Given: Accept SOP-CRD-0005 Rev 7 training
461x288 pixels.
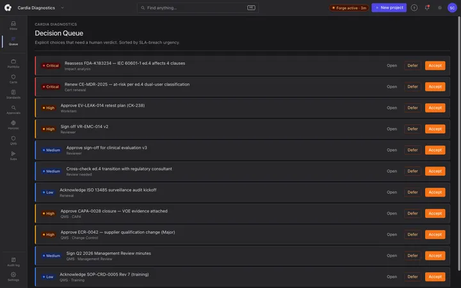Looking at the screenshot, I should pos(435,277).
